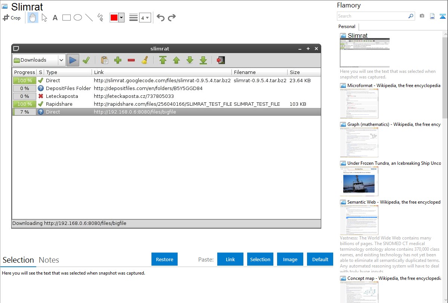Open the color picker dropdown arrow
This screenshot has width=448, height=303.
(121, 18)
